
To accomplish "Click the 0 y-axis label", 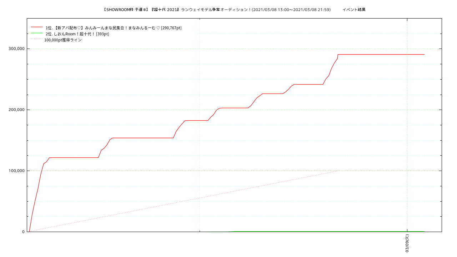I will [x=23, y=232].
